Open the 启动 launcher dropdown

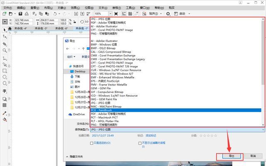(x=190, y=14)
